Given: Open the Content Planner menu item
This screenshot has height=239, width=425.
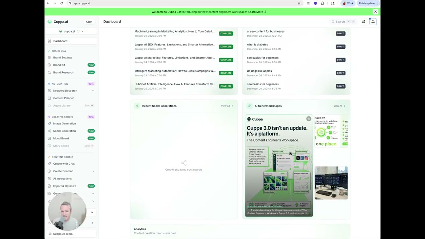Looking at the screenshot, I should (x=72, y=98).
